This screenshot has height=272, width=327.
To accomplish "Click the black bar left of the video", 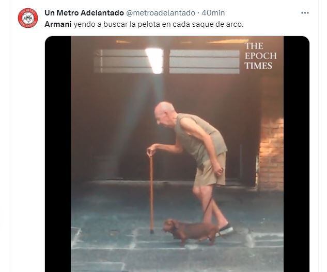I will pyautogui.click(x=58, y=154).
